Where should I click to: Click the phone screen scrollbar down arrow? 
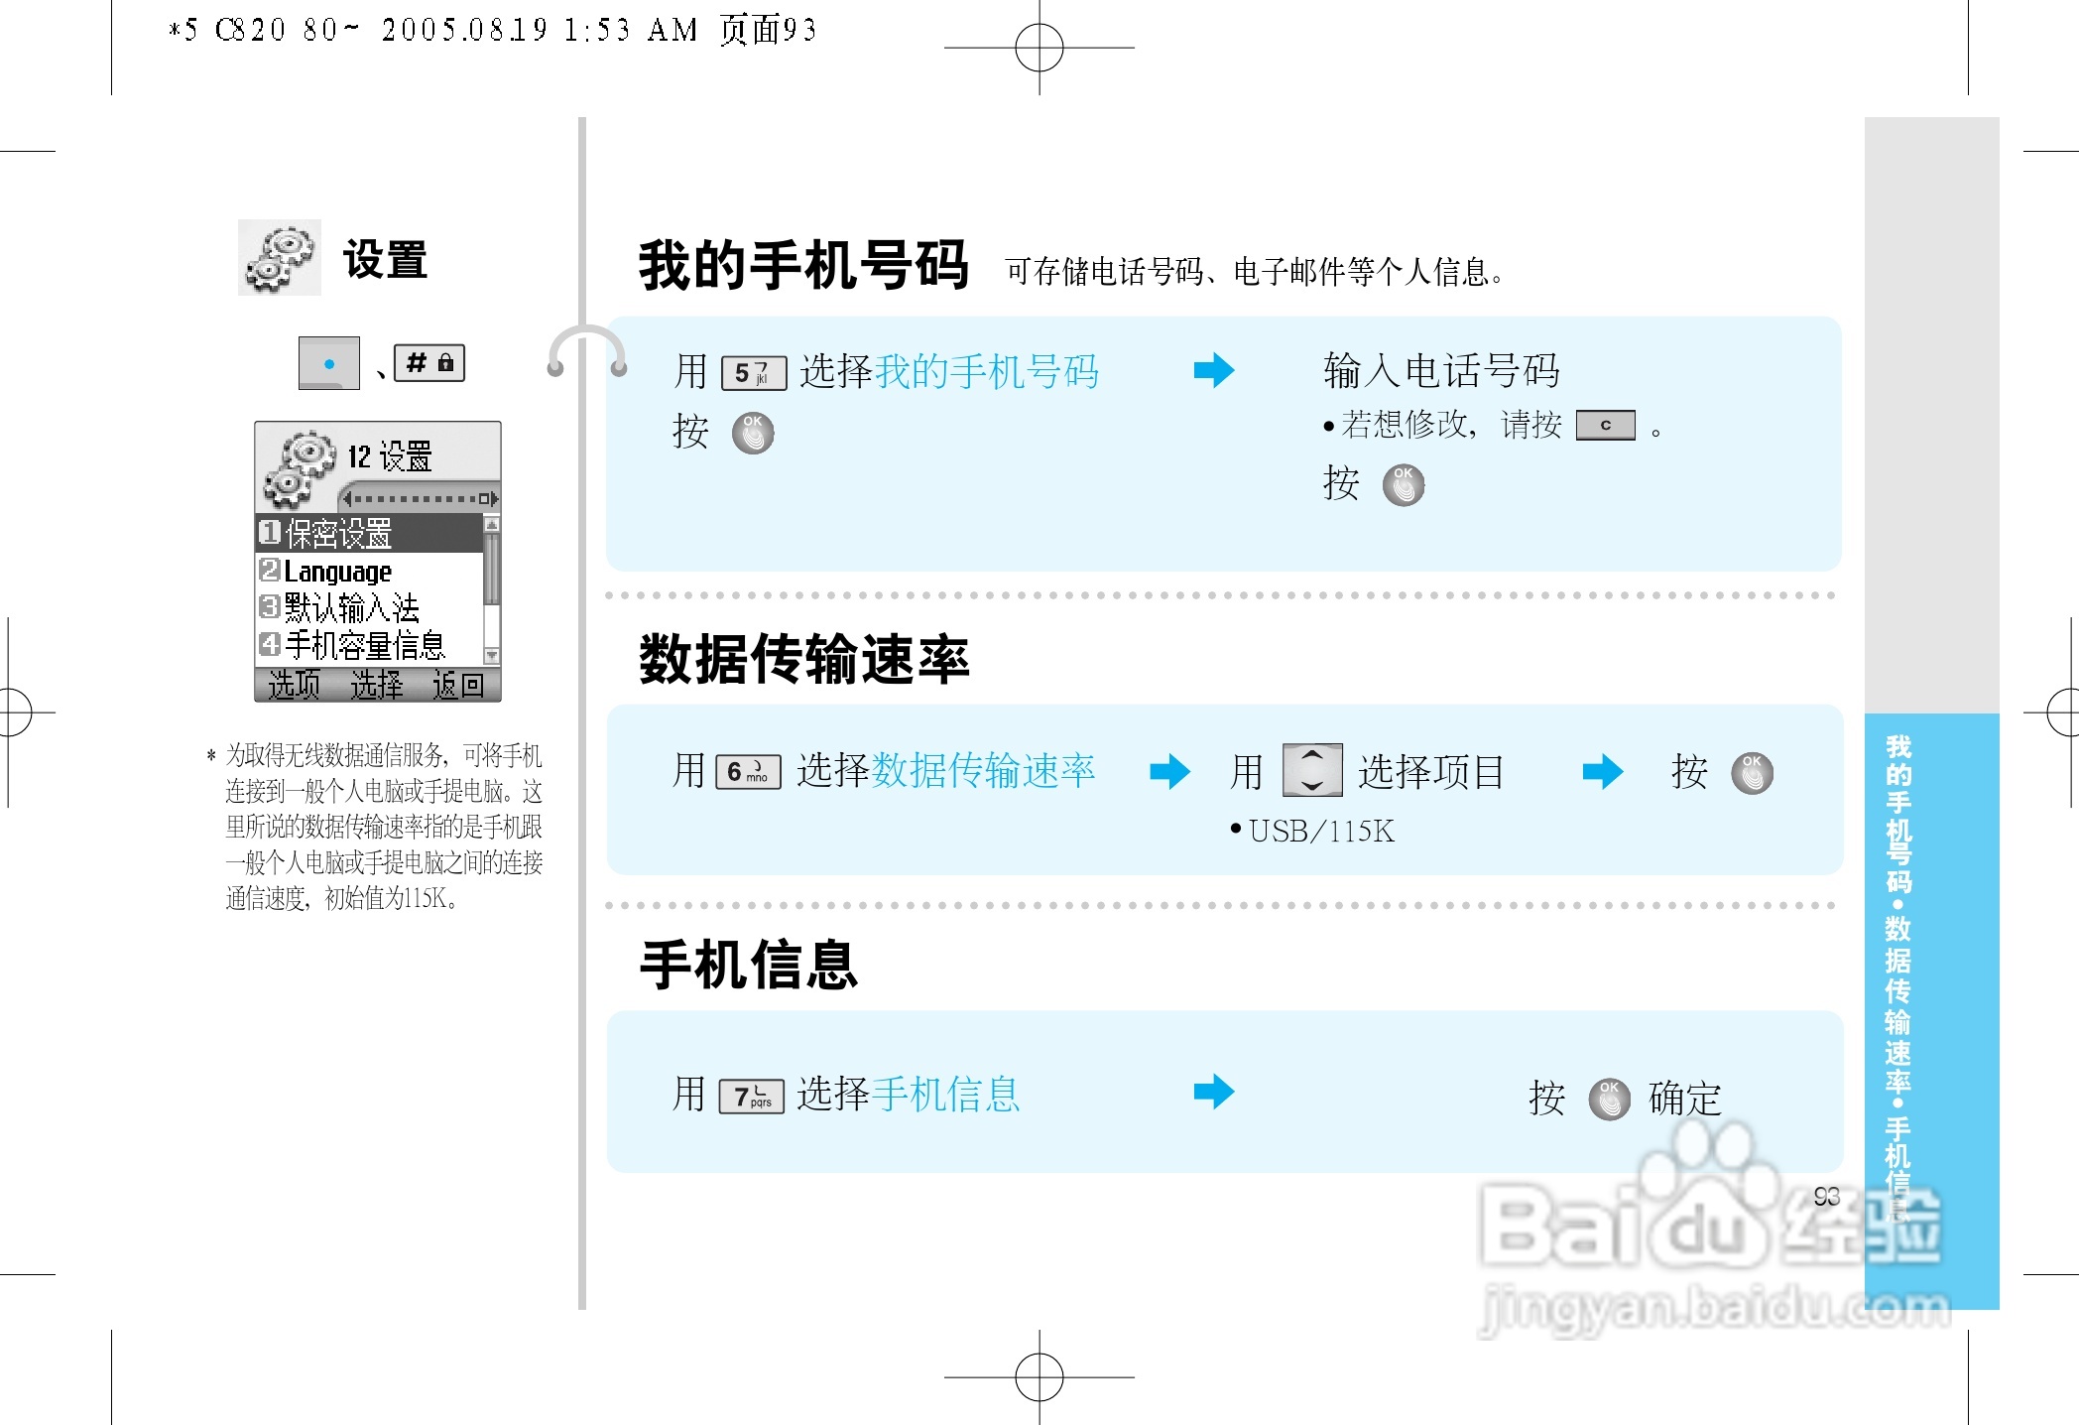point(491,656)
